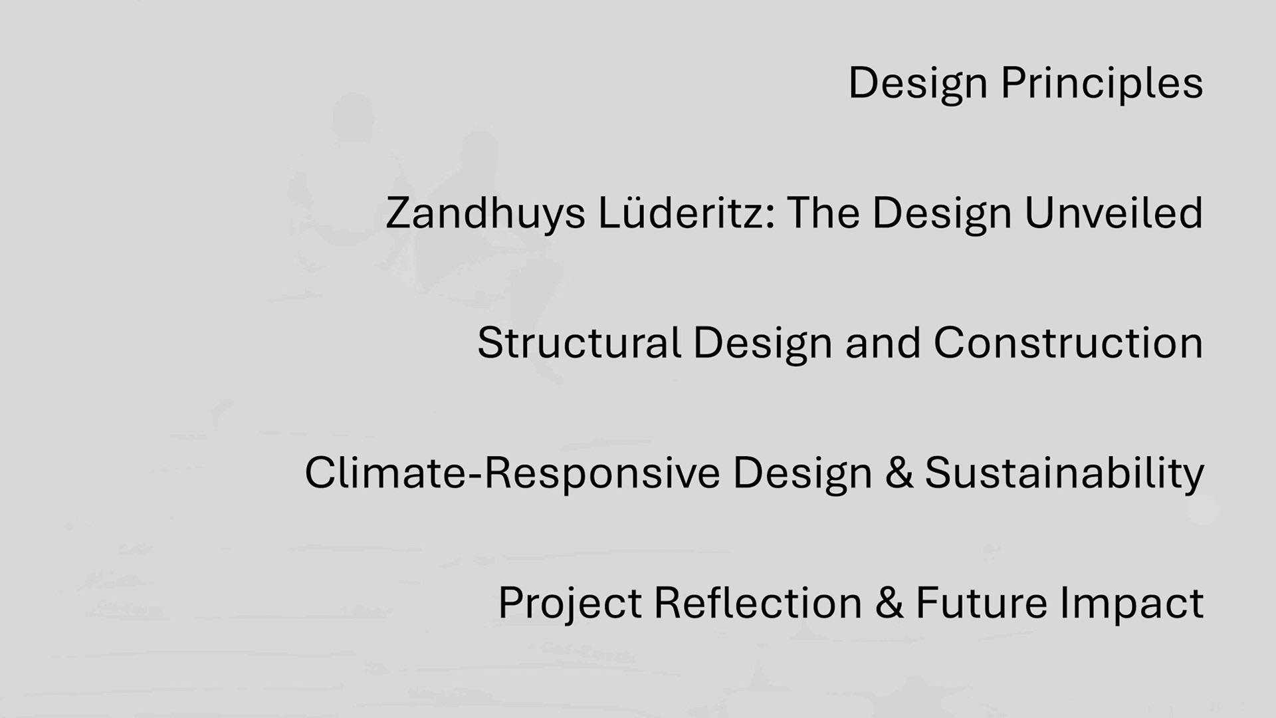Click the word "Construction" on the slide
Image resolution: width=1276 pixels, height=718 pixels.
[1068, 343]
